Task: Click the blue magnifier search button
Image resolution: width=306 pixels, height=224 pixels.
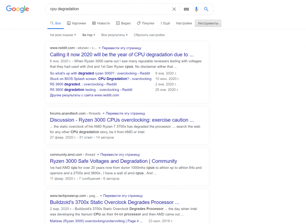Action: point(206,9)
